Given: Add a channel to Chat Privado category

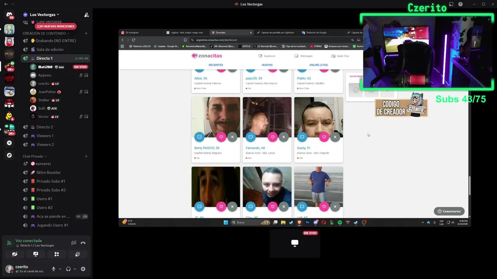Looking at the screenshot, I should click(x=86, y=156).
